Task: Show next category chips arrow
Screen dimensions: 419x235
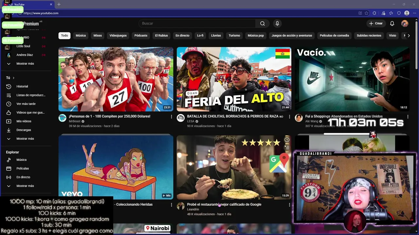Action: [x=409, y=36]
